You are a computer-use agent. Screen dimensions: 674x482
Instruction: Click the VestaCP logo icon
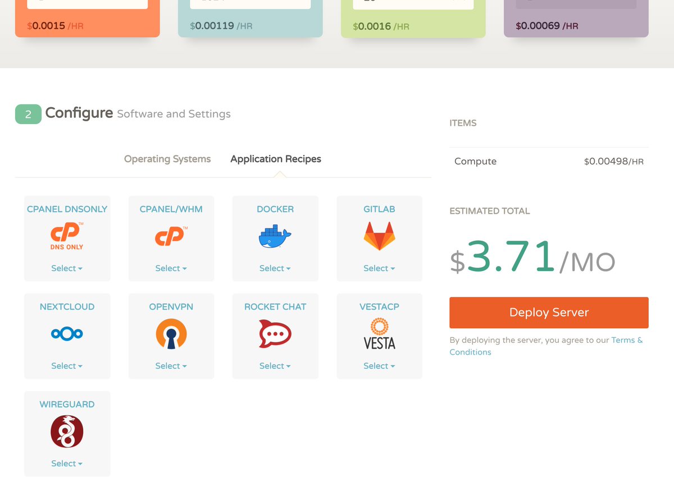coord(379,334)
